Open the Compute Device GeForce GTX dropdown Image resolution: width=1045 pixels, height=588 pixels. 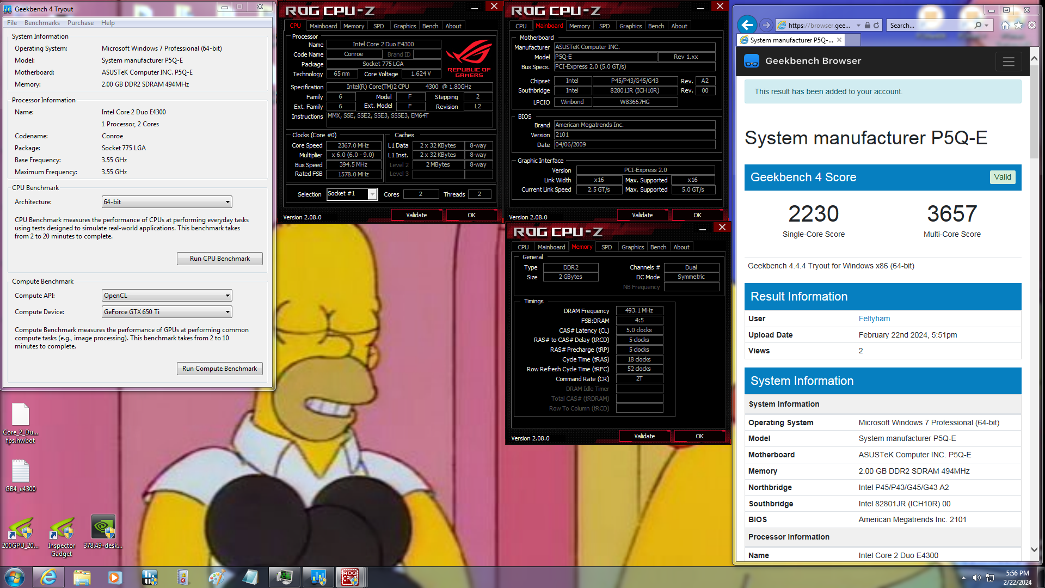[167, 312]
